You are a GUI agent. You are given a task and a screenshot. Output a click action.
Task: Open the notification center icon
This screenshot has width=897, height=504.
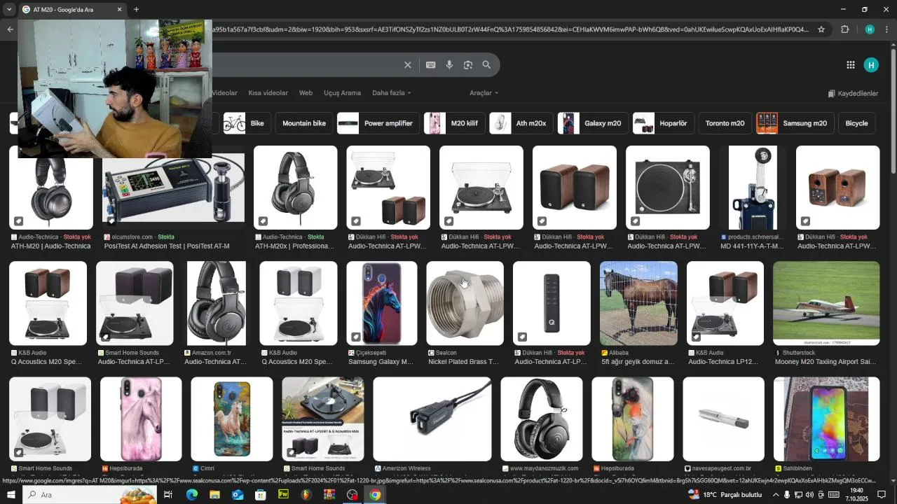click(882, 495)
